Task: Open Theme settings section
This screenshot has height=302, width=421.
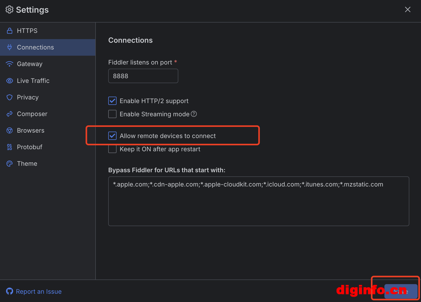Action: click(48, 164)
